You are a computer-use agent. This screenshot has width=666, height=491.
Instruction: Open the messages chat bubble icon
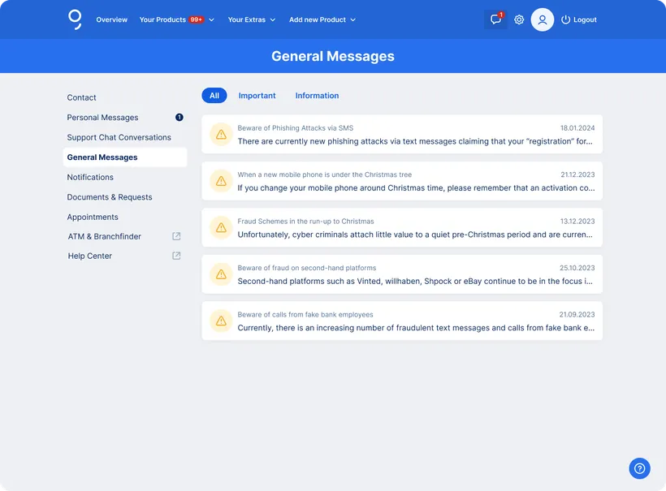point(495,19)
